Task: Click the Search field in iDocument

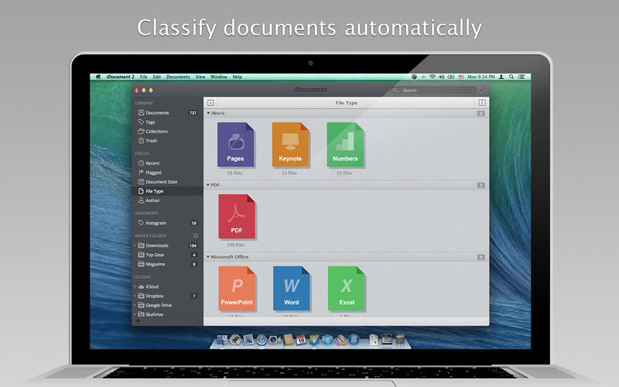Action: [x=433, y=91]
